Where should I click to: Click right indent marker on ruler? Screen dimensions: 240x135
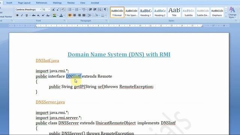click(202, 26)
